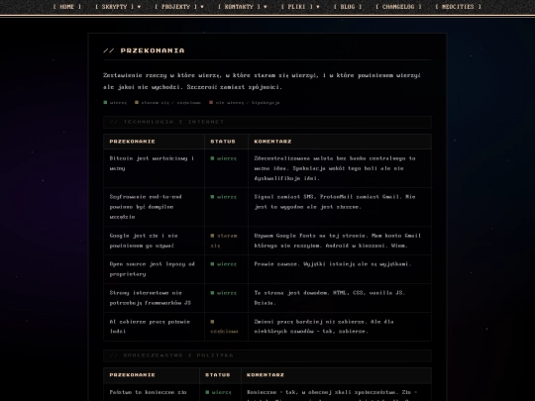The image size is (535, 401).
Task: Open the SKRYPTY dropdown menu
Action: pyautogui.click(x=118, y=7)
